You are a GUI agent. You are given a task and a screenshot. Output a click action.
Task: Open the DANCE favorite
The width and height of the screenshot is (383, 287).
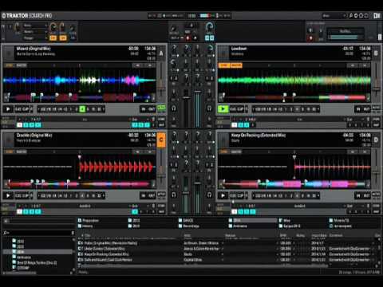coord(186,220)
